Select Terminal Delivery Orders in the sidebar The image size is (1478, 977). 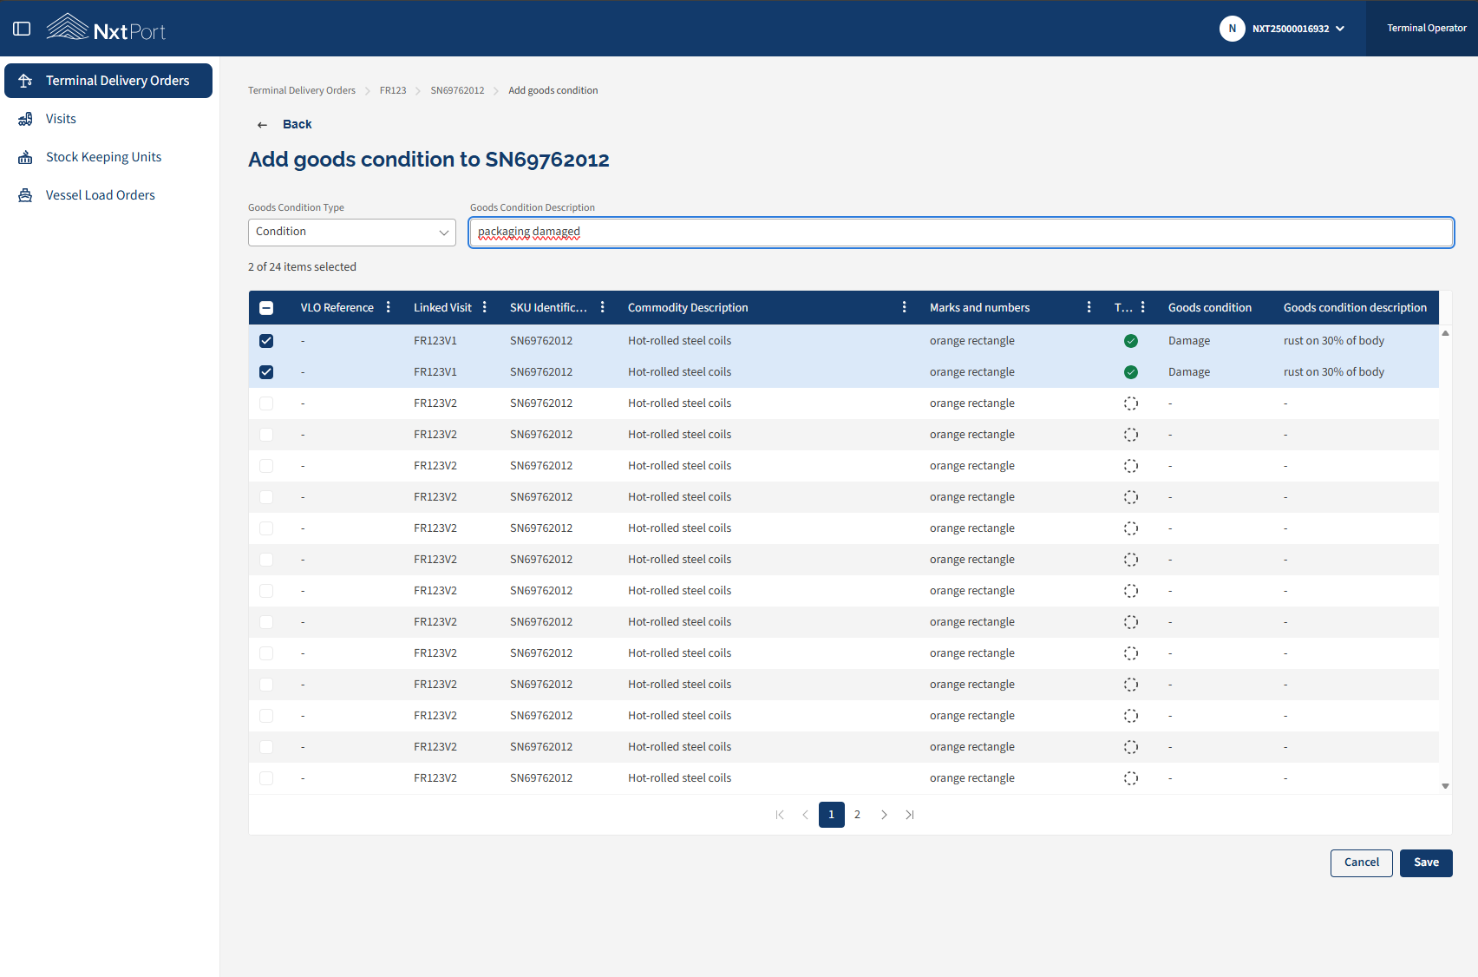[108, 81]
